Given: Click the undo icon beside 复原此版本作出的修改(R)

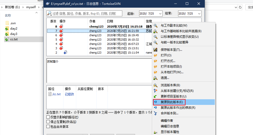Looking at the screenshot, I should [155, 107].
